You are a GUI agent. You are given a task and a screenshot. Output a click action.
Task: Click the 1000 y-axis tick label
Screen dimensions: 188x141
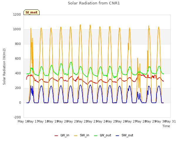(x=17, y=29)
